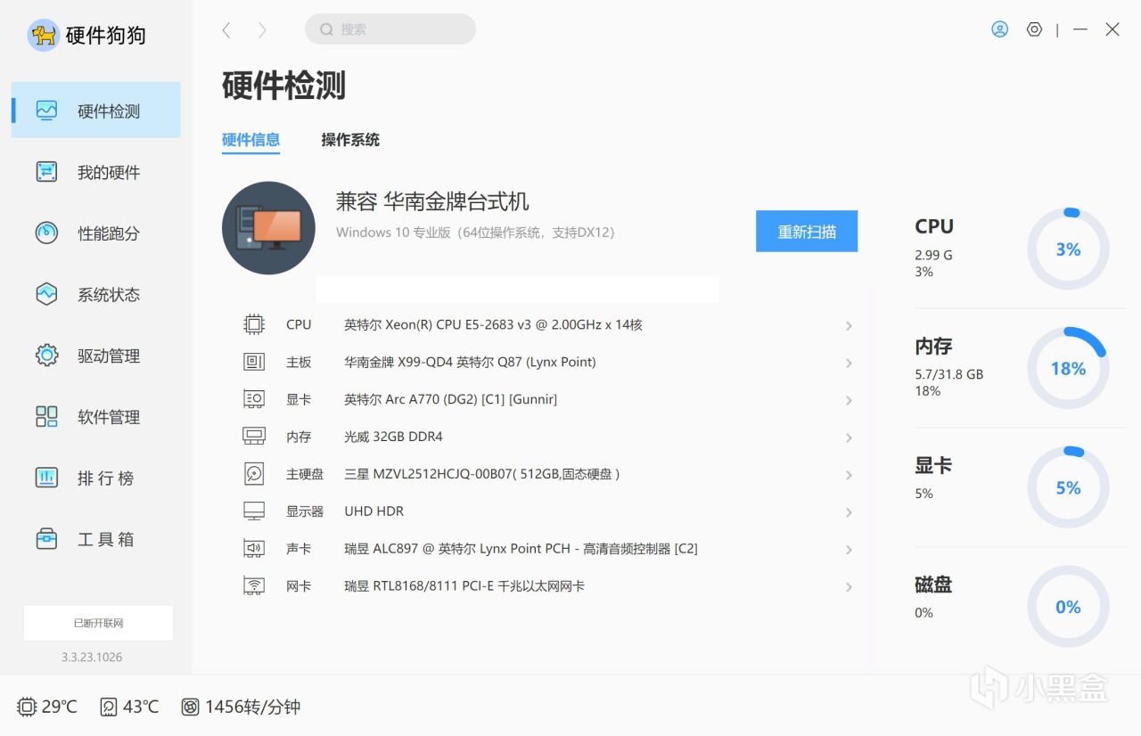Open 驱动管理 gear icon in sidebar
This screenshot has width=1141, height=736.
pos(46,356)
